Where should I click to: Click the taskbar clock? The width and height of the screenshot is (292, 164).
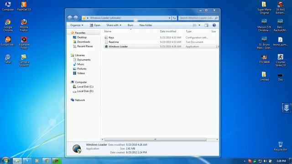[x=281, y=161]
